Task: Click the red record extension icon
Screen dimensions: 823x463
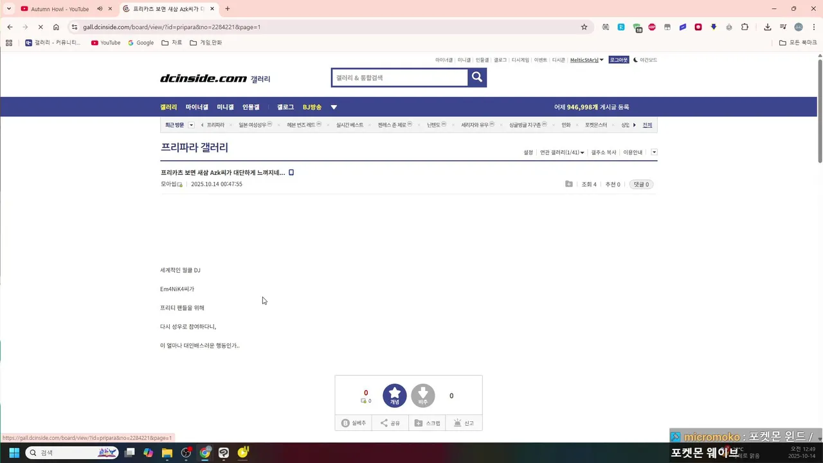Action: click(x=698, y=27)
